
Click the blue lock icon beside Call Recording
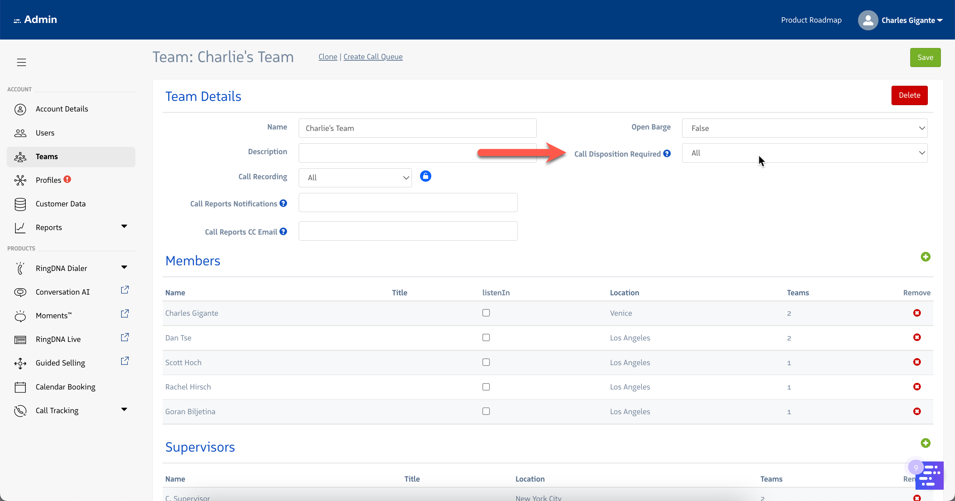click(x=425, y=176)
